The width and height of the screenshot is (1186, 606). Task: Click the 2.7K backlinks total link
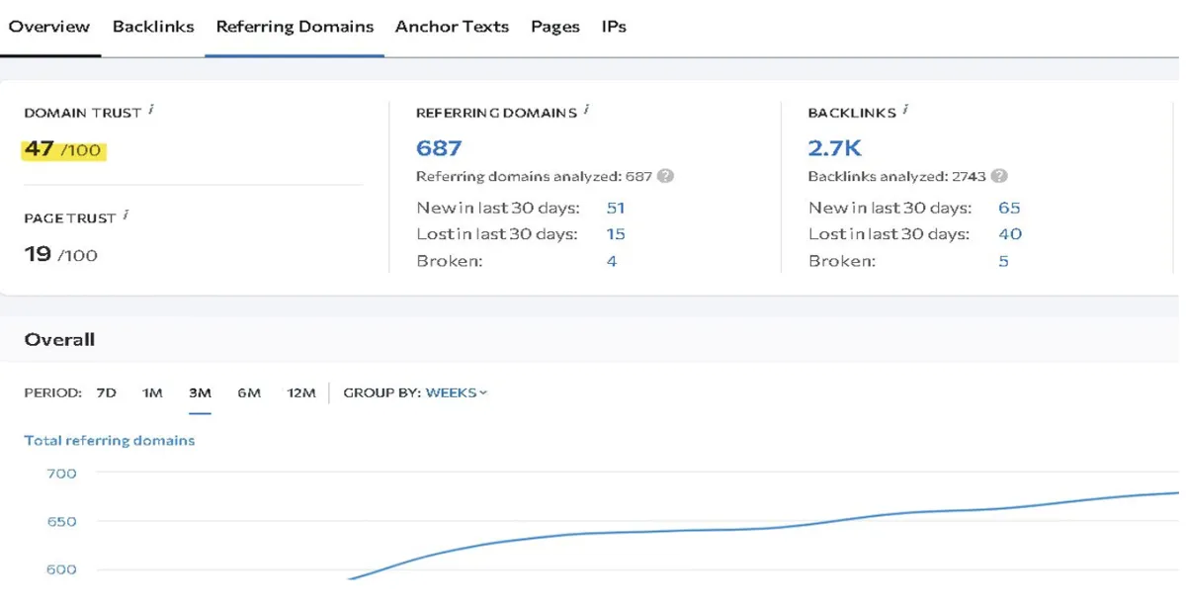click(x=835, y=148)
